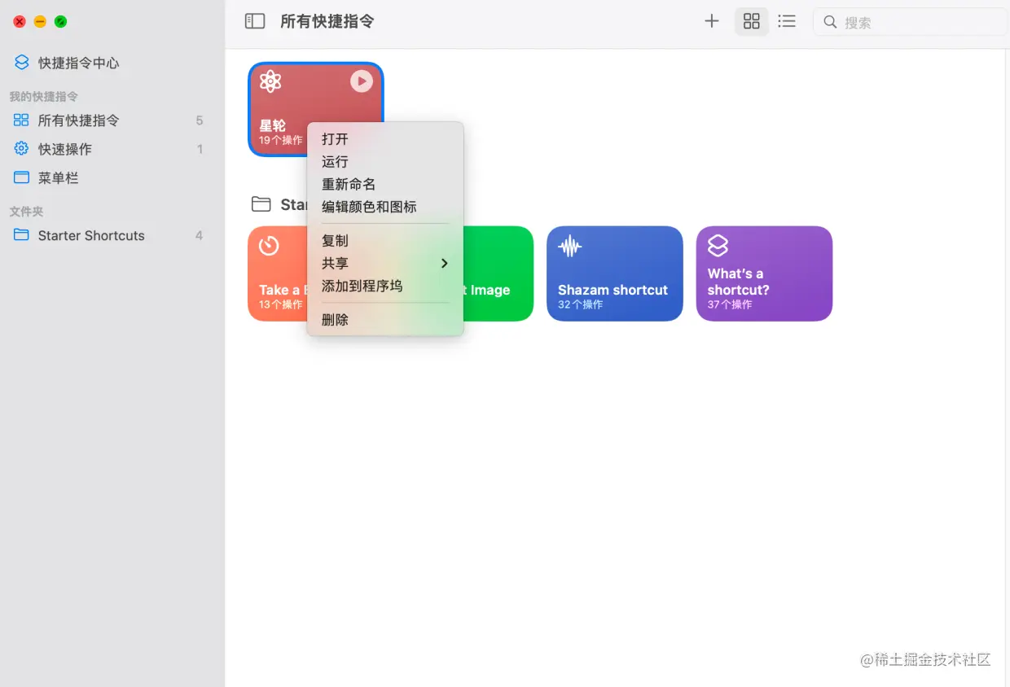The width and height of the screenshot is (1010, 687).
Task: Click folder icon beside Starter Shortcuts in sidebar
Action: click(22, 235)
